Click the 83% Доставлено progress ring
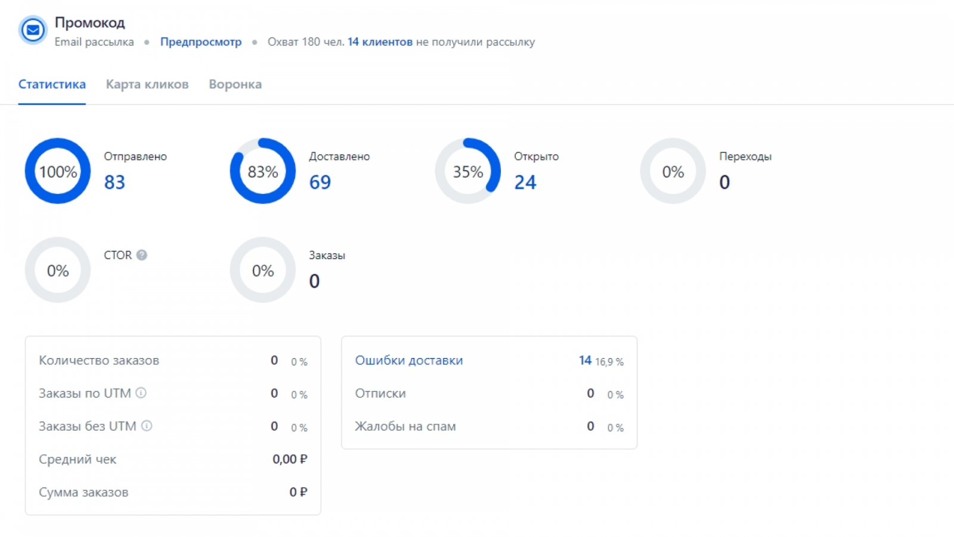Screen dimensions: 954x537 (263, 171)
